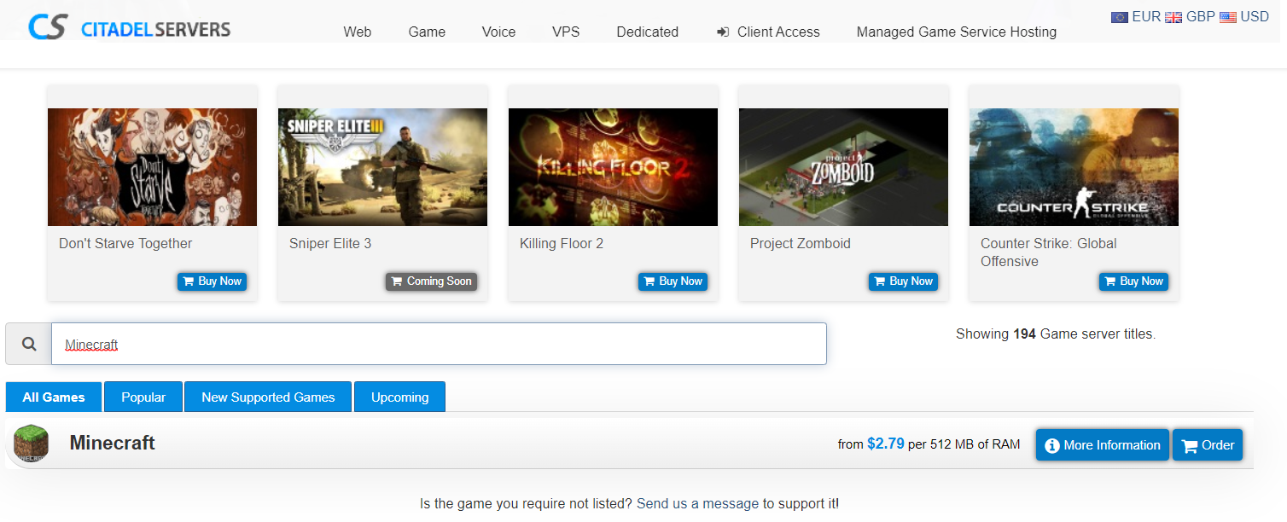Click the Minecraft game name heading
Screen dimensions: 1287x522
point(113,444)
